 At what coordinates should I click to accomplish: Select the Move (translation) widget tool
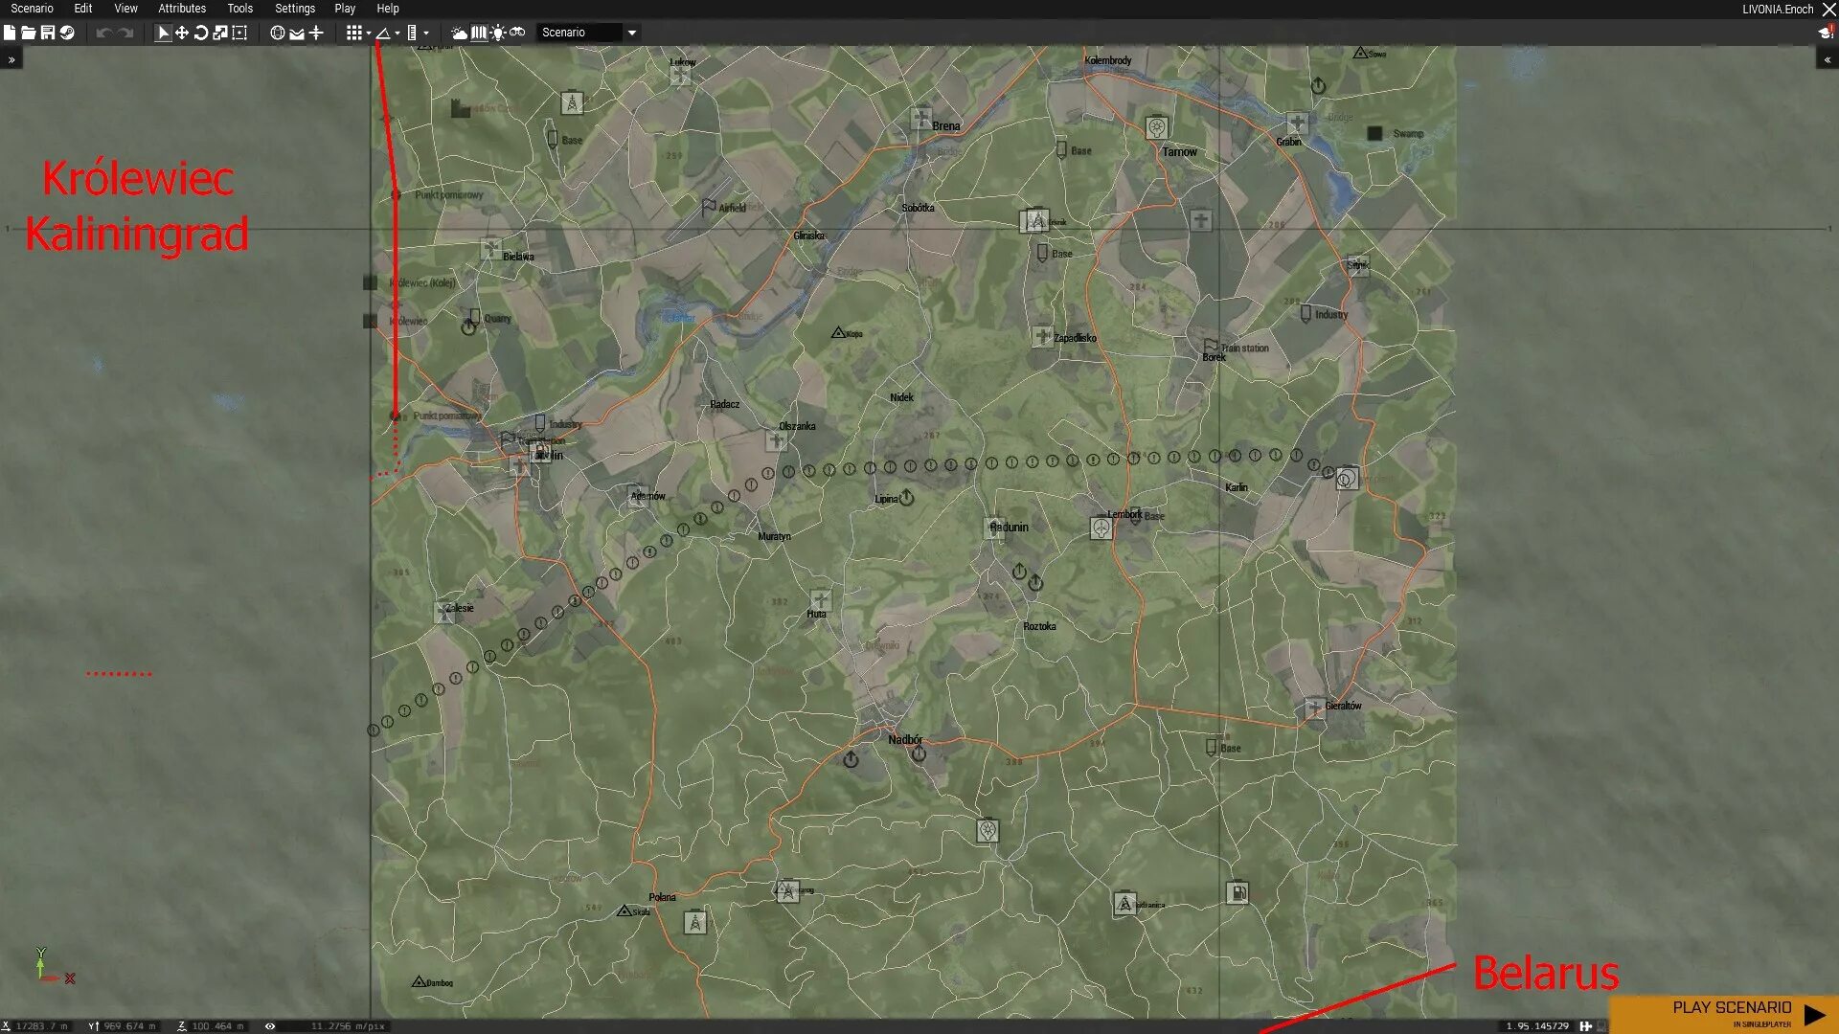tap(182, 33)
